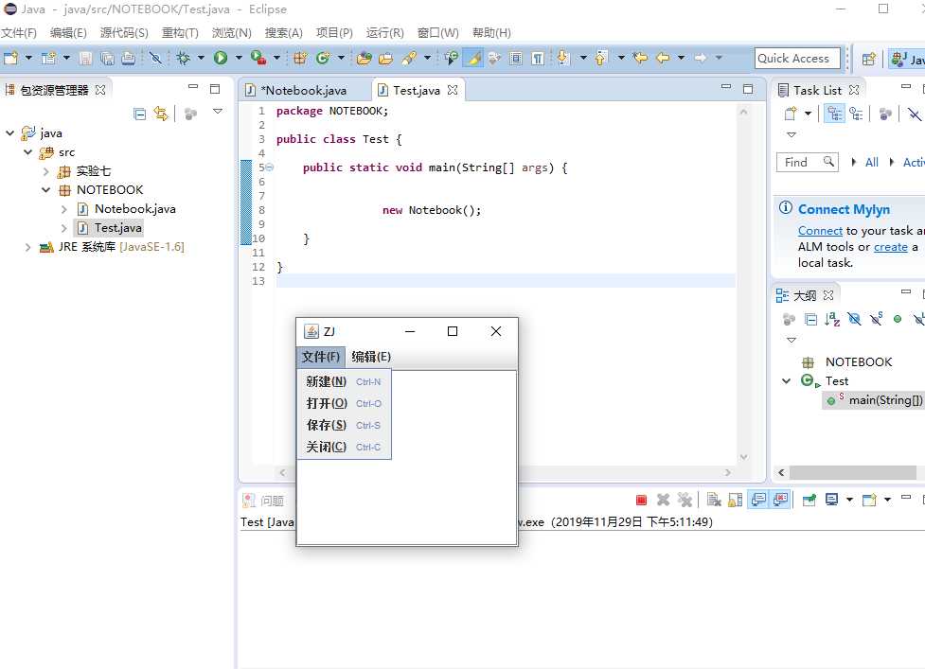Screen dimensions: 925x669
Task: Open the Debug button dropdown arrow
Action: click(201, 58)
